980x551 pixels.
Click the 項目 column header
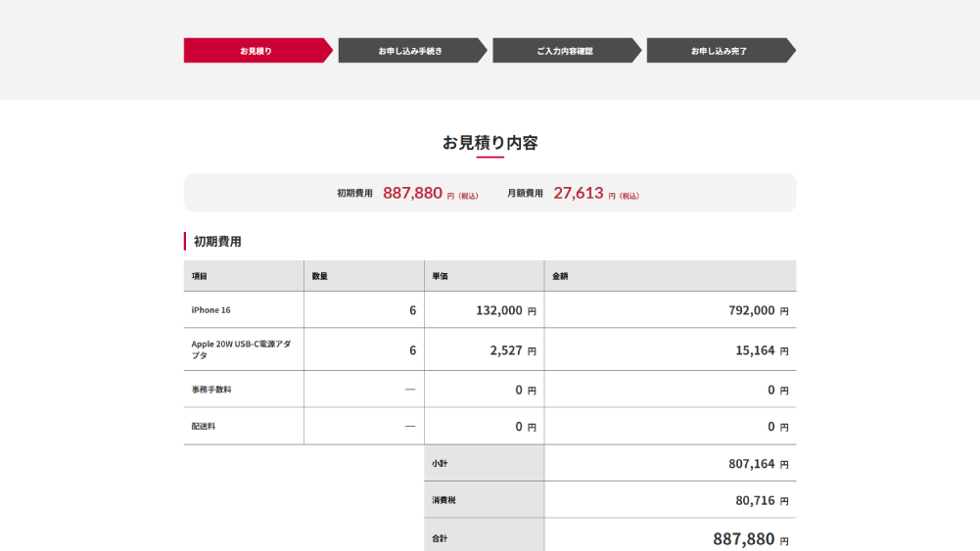[x=200, y=277]
